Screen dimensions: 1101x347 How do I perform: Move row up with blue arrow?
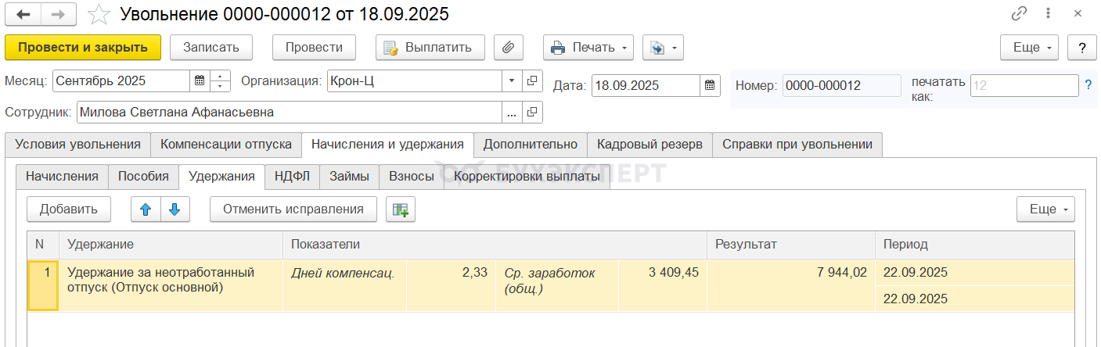point(146,209)
